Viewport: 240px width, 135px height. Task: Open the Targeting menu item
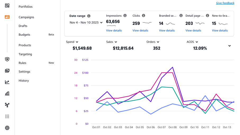pyautogui.click(x=25, y=54)
